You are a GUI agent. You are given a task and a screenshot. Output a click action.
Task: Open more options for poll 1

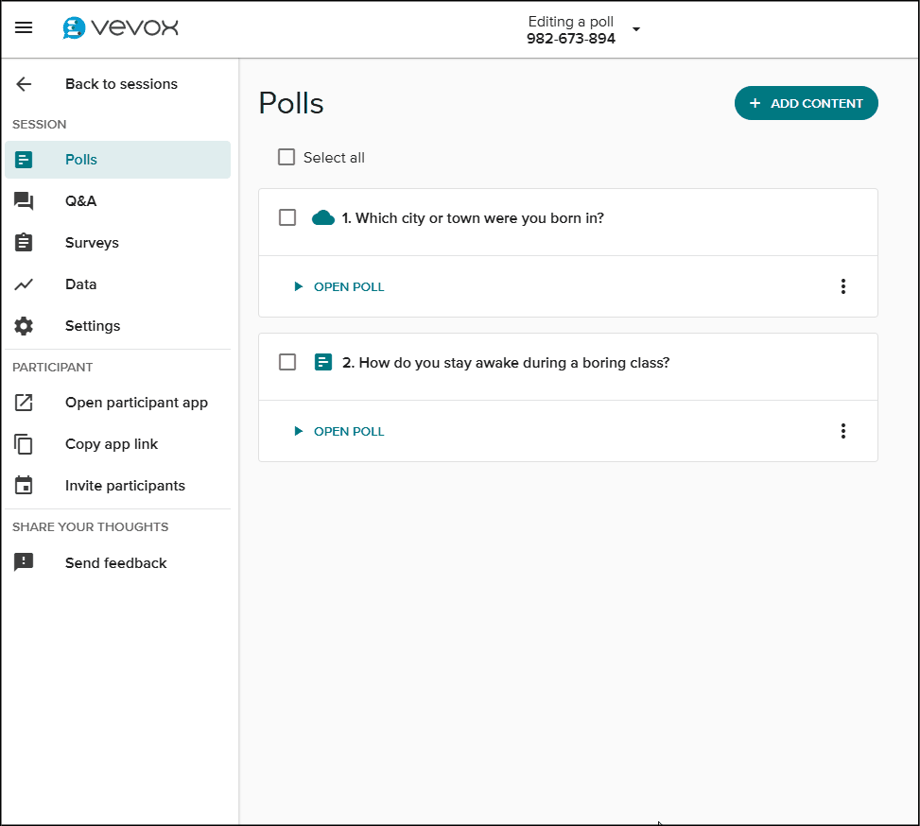pos(843,286)
